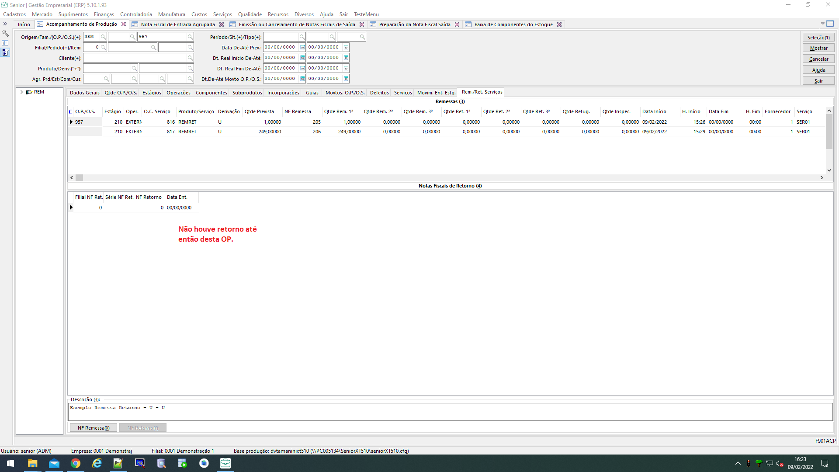Click horizontal scrollbar thumb in Remessas grid
839x472 pixels.
pos(79,178)
